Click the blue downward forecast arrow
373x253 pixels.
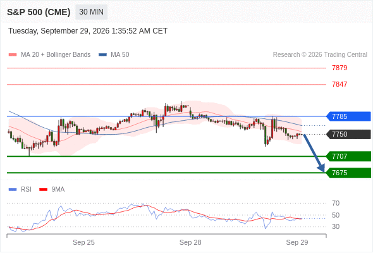(x=314, y=153)
